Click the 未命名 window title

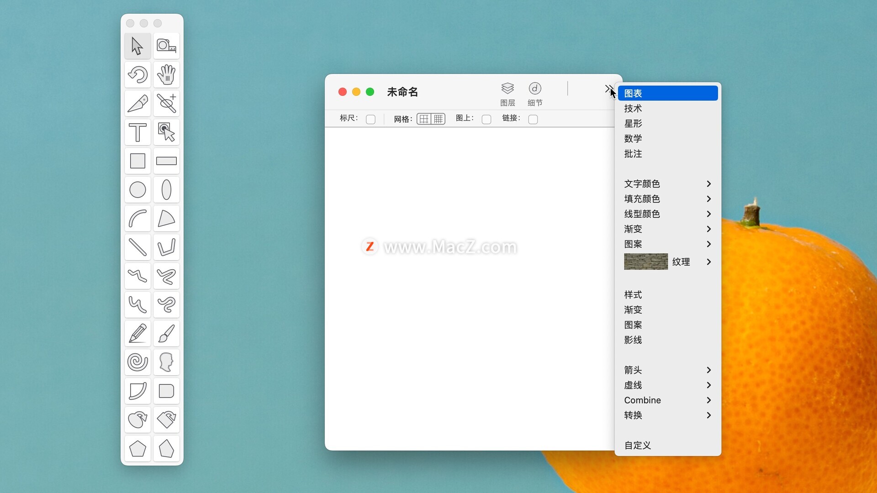click(x=402, y=92)
